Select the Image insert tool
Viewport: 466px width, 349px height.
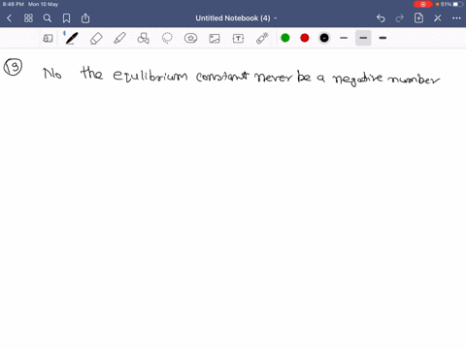(215, 39)
